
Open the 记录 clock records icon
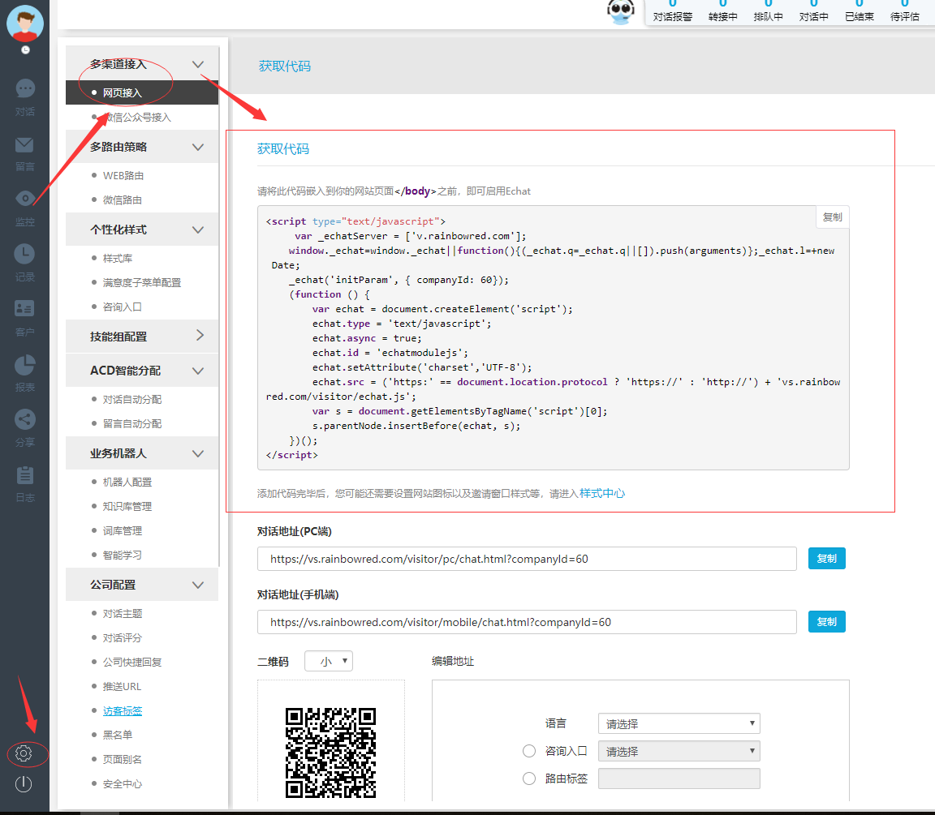coord(24,254)
